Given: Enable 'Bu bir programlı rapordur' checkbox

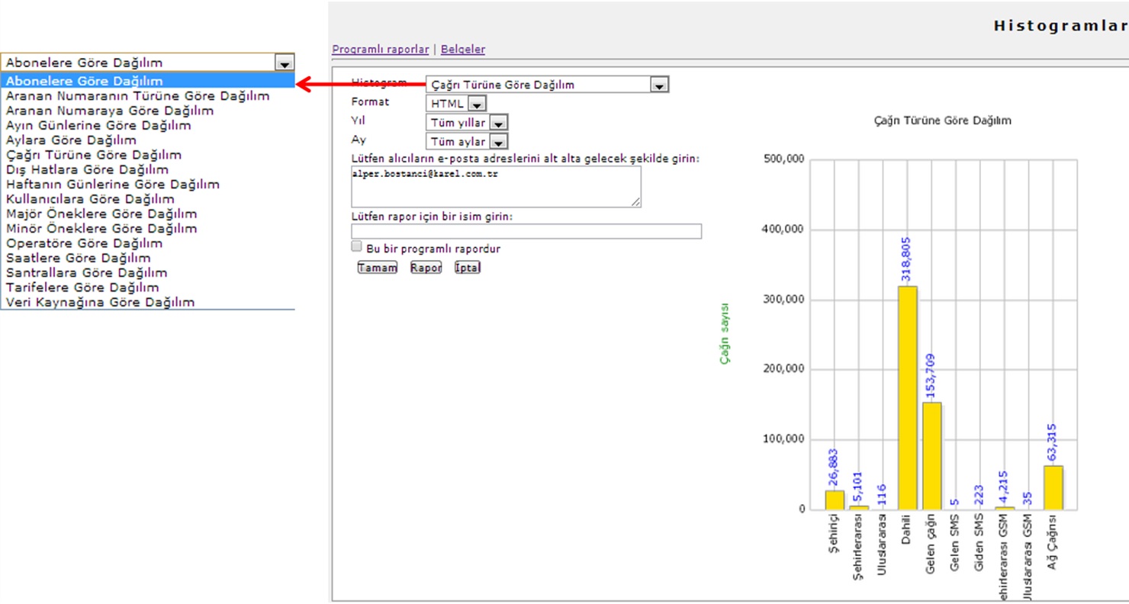Looking at the screenshot, I should click(x=356, y=246).
